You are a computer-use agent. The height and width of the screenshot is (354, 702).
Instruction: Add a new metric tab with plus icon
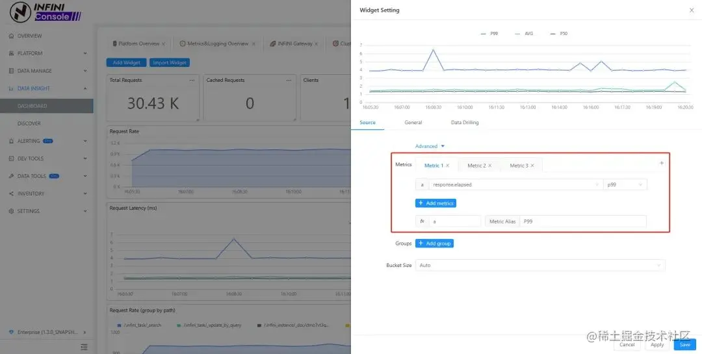click(662, 163)
